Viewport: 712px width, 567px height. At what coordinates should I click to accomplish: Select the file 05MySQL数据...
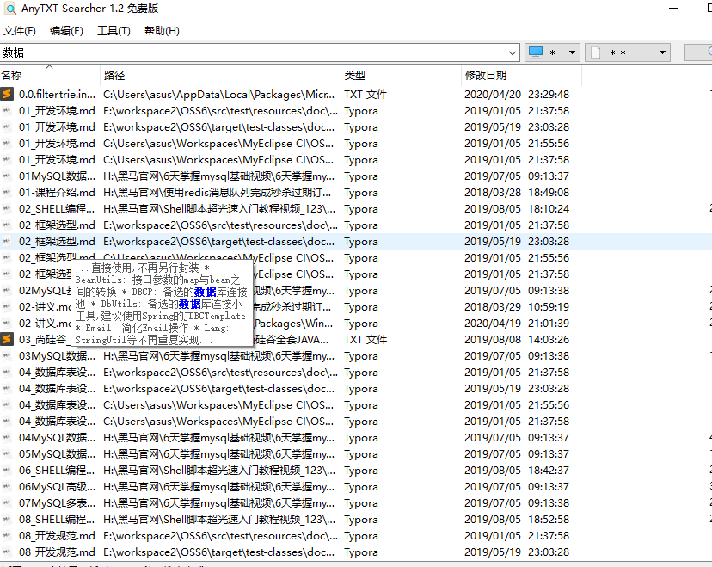click(x=58, y=454)
